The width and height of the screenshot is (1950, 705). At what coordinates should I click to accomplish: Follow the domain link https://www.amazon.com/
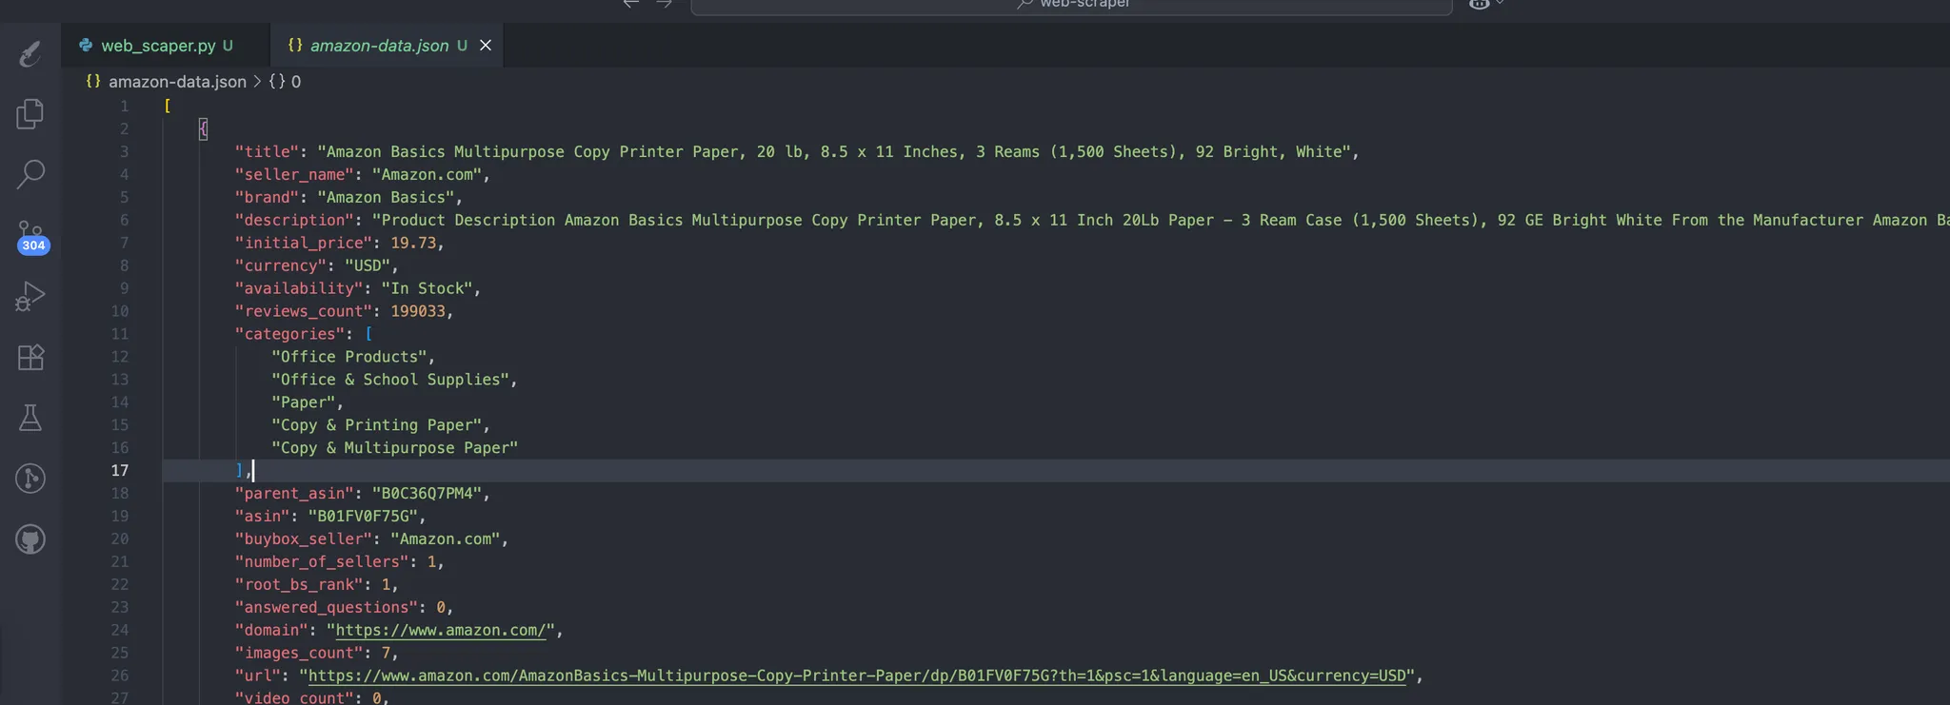[x=441, y=630]
